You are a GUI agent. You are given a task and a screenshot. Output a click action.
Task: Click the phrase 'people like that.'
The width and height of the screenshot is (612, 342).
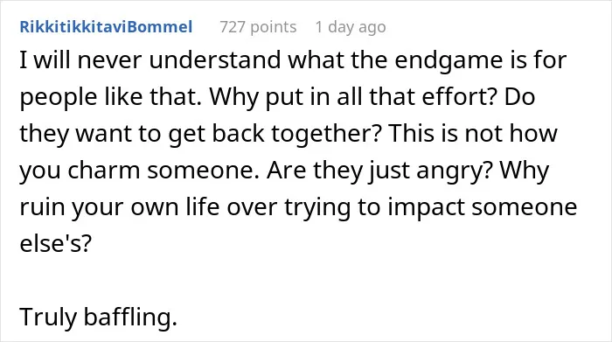coord(111,96)
